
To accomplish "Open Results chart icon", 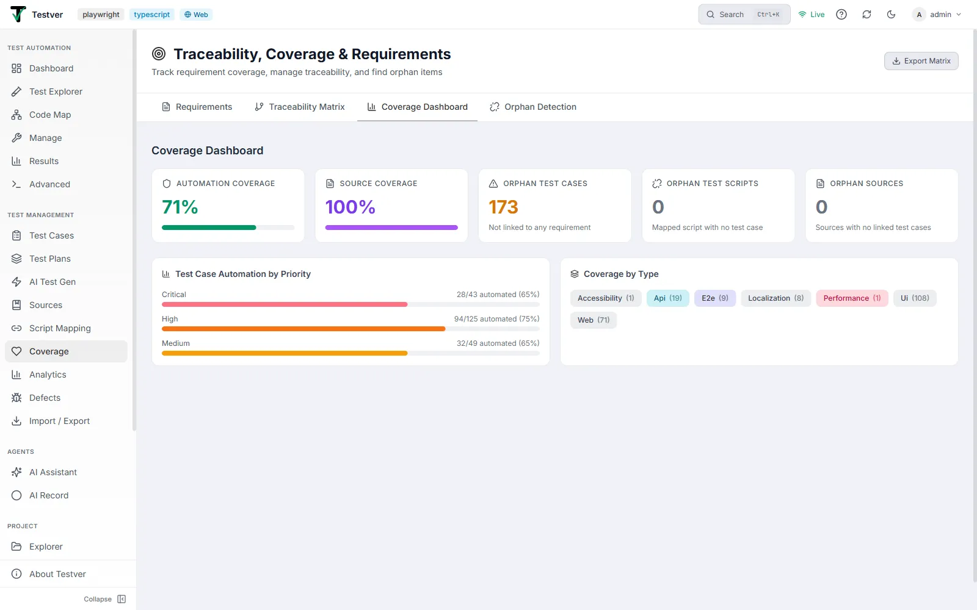I will tap(16, 161).
